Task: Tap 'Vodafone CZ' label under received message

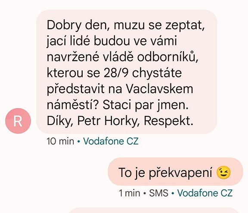Action: pyautogui.click(x=111, y=141)
